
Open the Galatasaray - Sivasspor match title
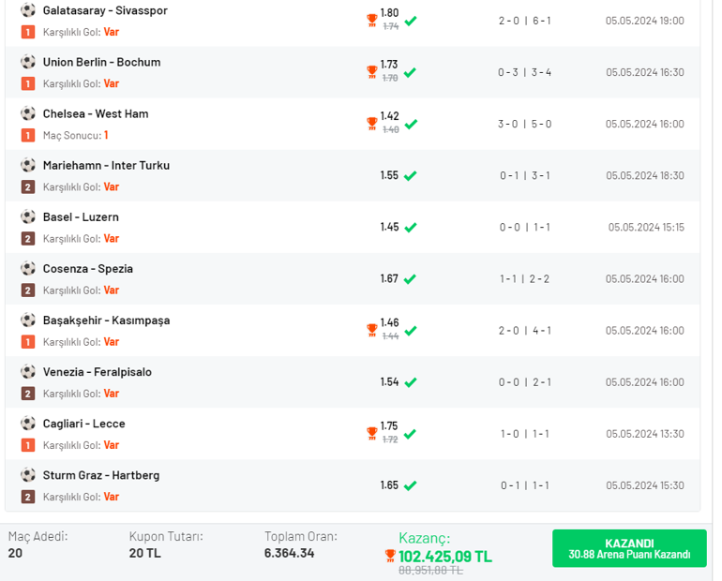click(105, 10)
